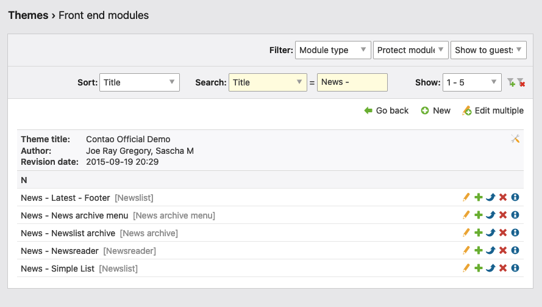This screenshot has width=542, height=307.
Task: Click the Contao Official Demo theme title
Action: (x=128, y=139)
